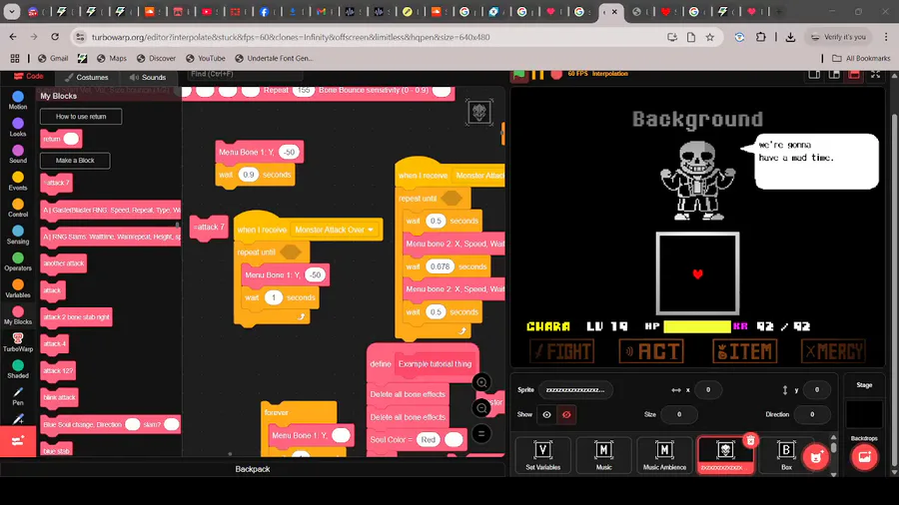Show the sprite using the eye icon
The width and height of the screenshot is (899, 505).
pyautogui.click(x=547, y=414)
